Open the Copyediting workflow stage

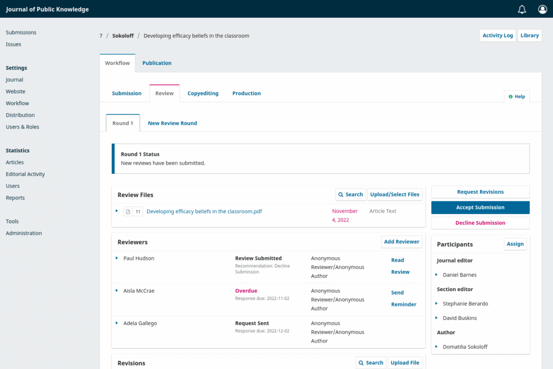(x=203, y=93)
